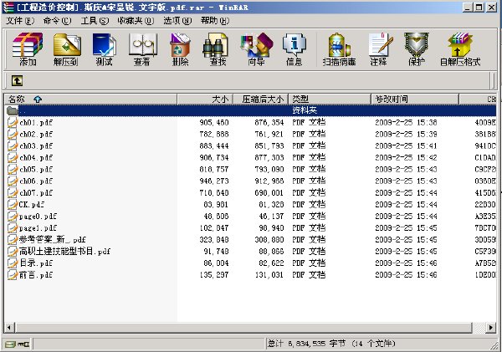Show archive 信息 (Info)

point(295,48)
